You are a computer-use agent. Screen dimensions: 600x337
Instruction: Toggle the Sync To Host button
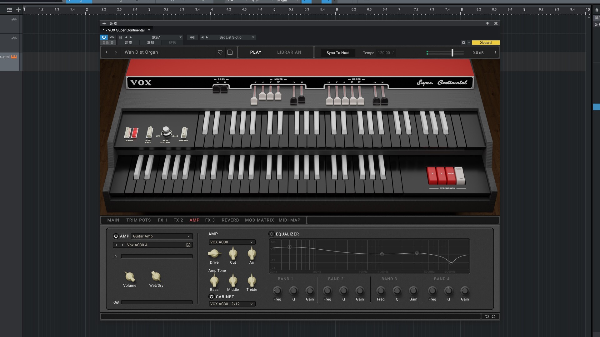[338, 53]
